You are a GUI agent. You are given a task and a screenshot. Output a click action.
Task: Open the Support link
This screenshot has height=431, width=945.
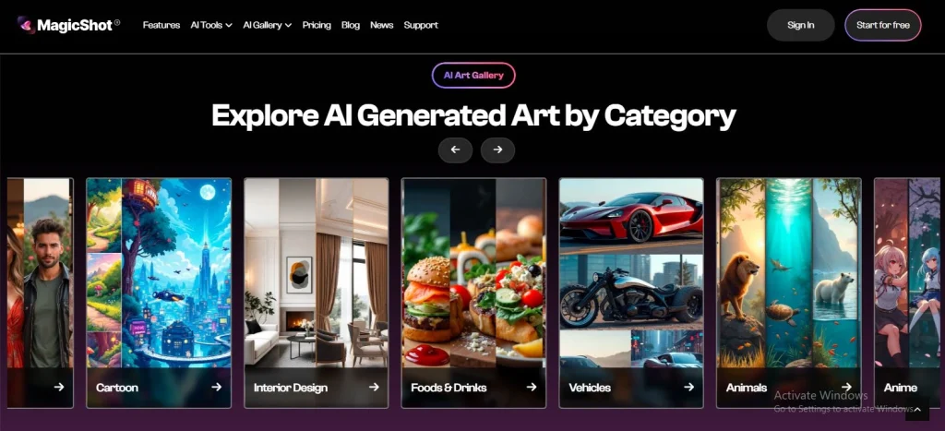tap(421, 25)
